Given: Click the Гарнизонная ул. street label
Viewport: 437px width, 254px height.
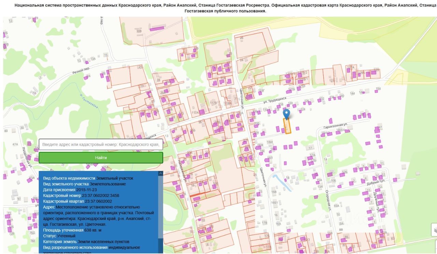Looking at the screenshot, I should pyautogui.click(x=335, y=127).
